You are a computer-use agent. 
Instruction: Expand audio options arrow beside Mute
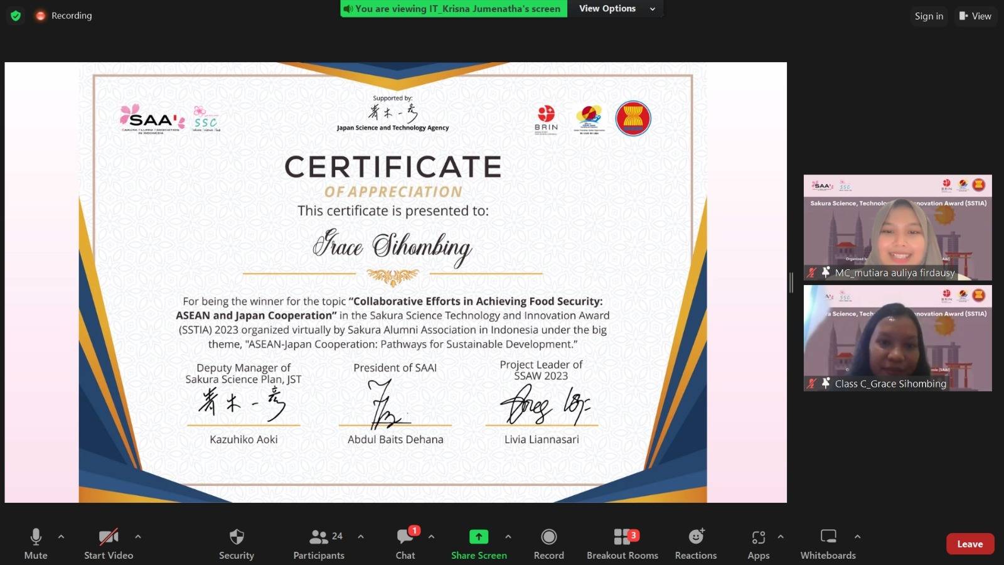(61, 537)
